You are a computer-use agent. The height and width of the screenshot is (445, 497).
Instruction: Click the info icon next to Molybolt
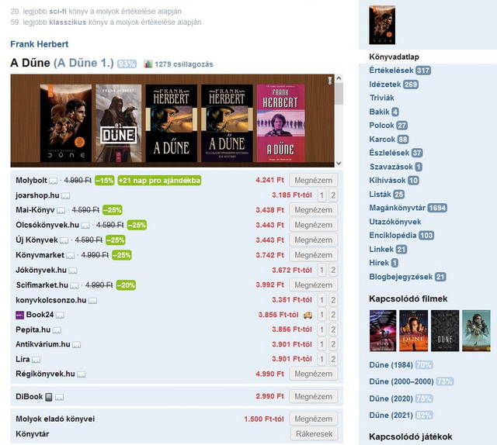pos(53,181)
